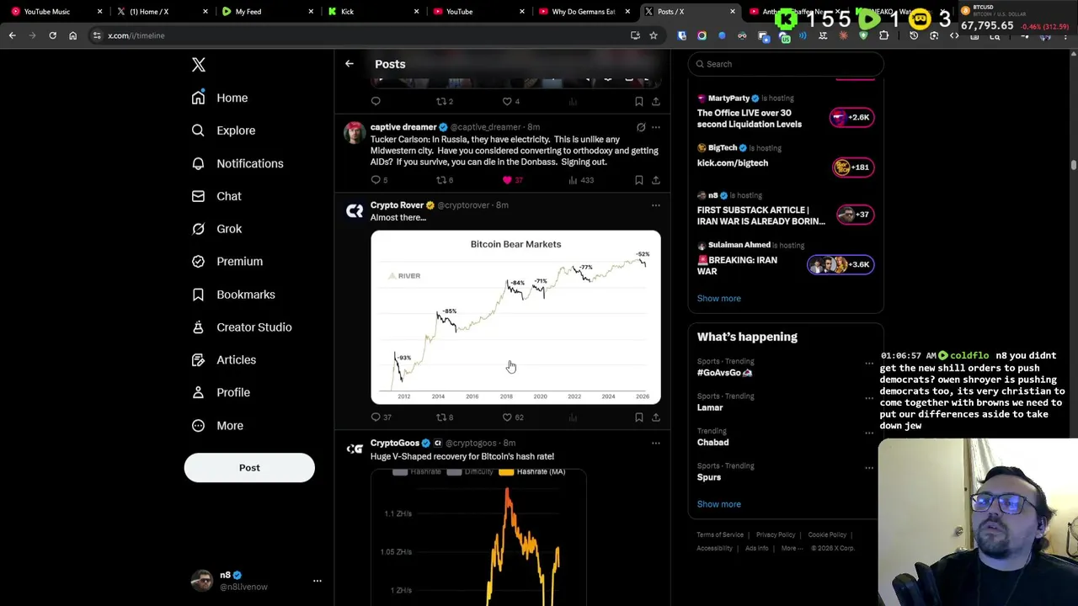The width and height of the screenshot is (1078, 606).
Task: Click the Post button
Action: click(x=249, y=468)
